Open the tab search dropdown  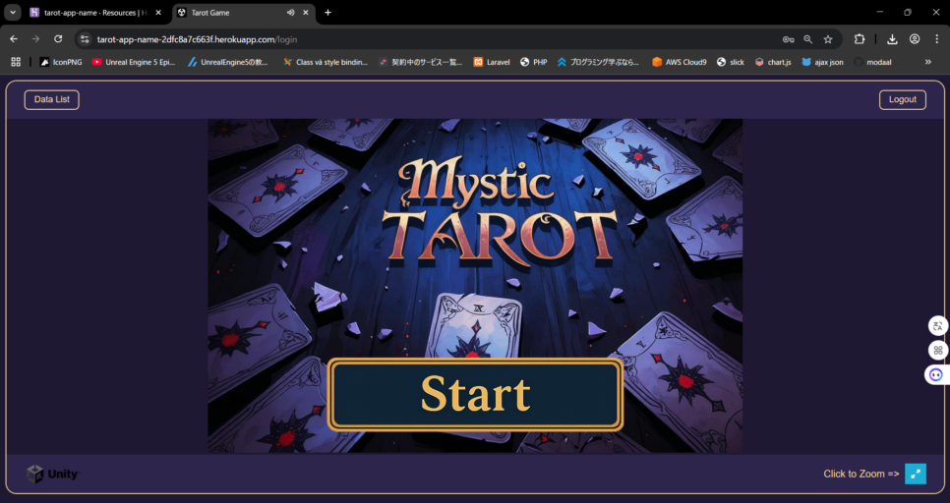(12, 13)
